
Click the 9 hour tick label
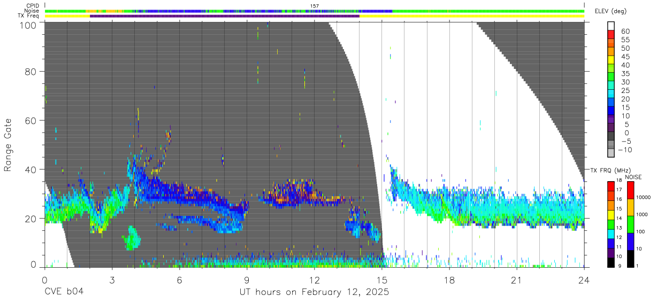click(247, 280)
